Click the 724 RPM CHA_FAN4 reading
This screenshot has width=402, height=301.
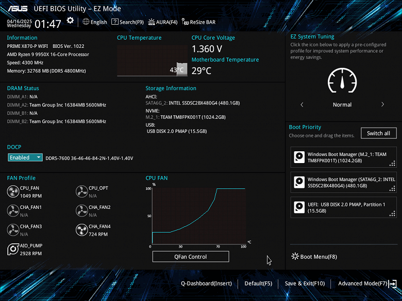[x=98, y=234]
